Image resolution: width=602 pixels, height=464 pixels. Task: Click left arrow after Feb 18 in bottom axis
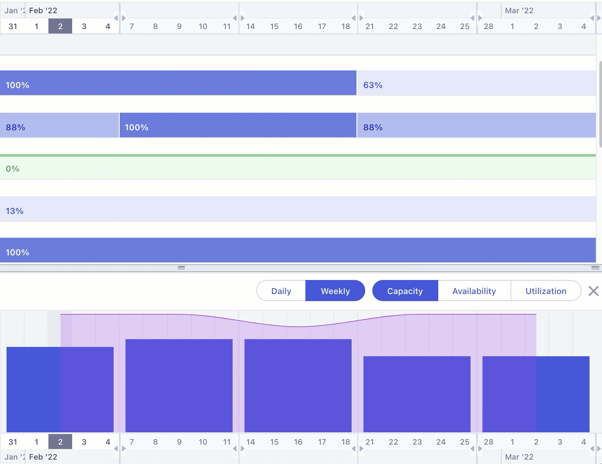(353, 449)
